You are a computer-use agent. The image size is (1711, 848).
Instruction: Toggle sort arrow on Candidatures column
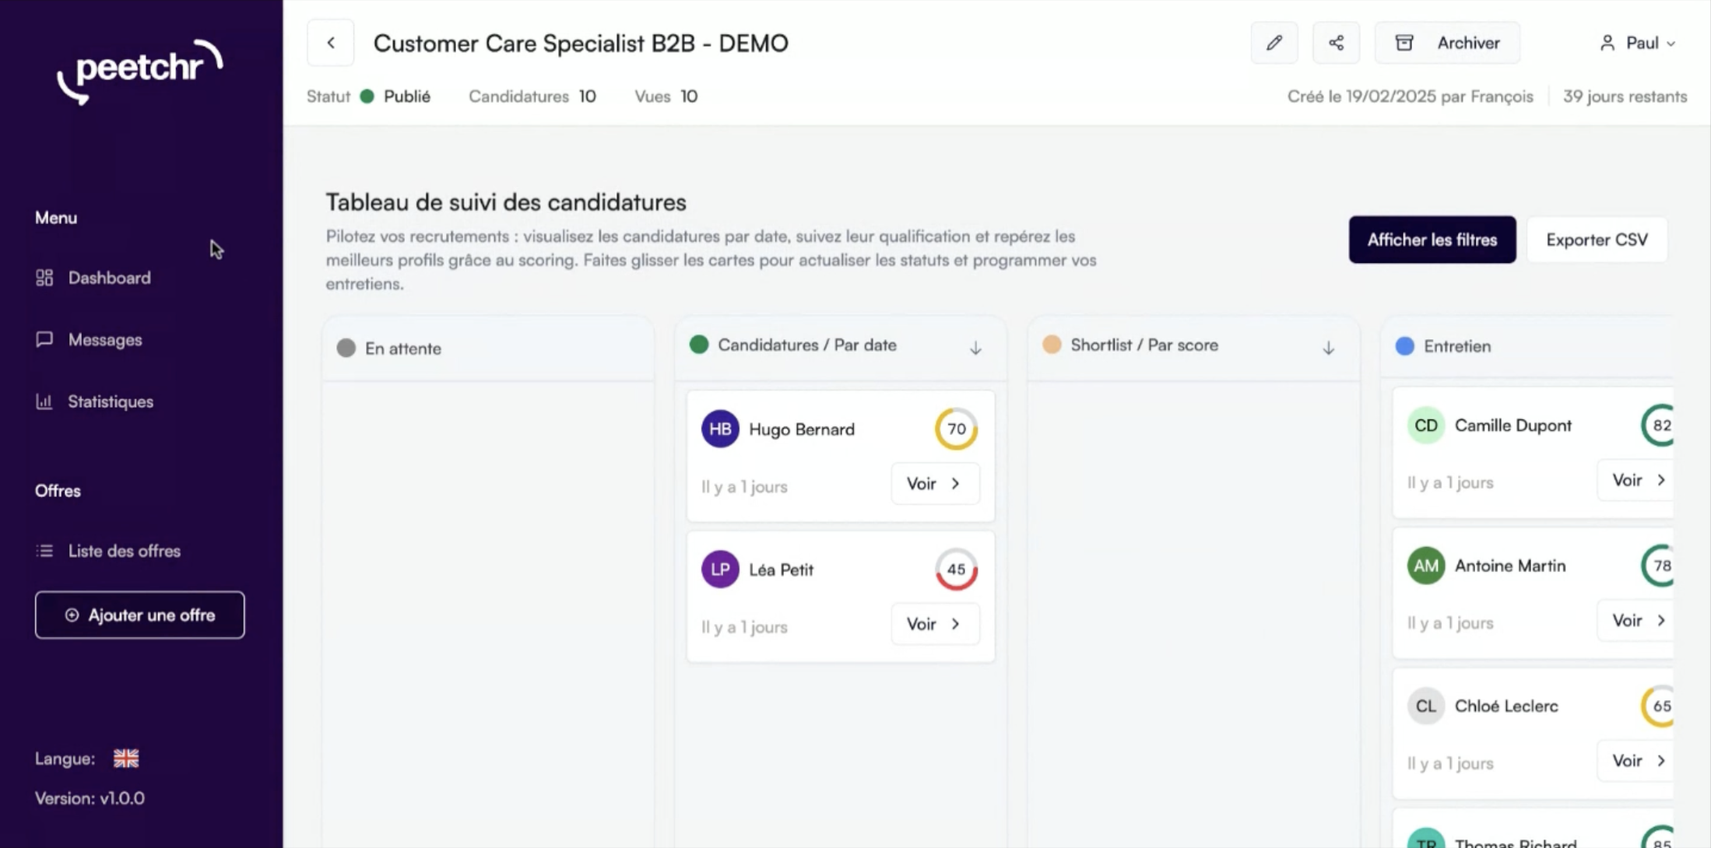[975, 348]
